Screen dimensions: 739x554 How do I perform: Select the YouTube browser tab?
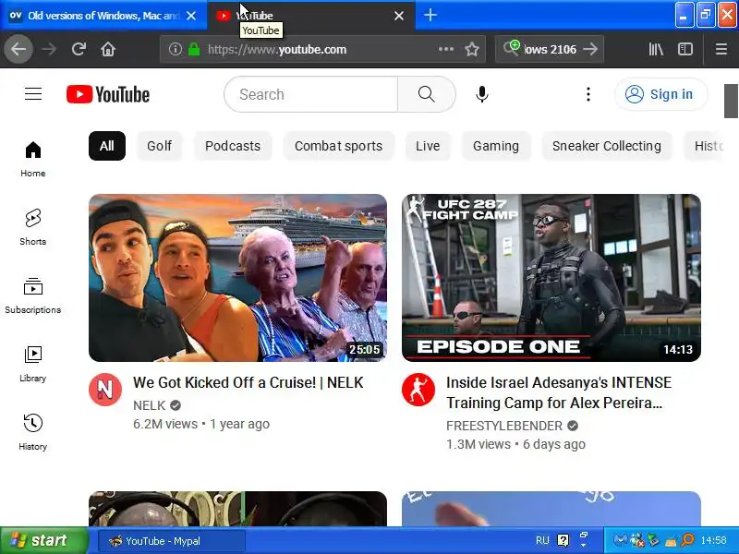click(x=311, y=16)
